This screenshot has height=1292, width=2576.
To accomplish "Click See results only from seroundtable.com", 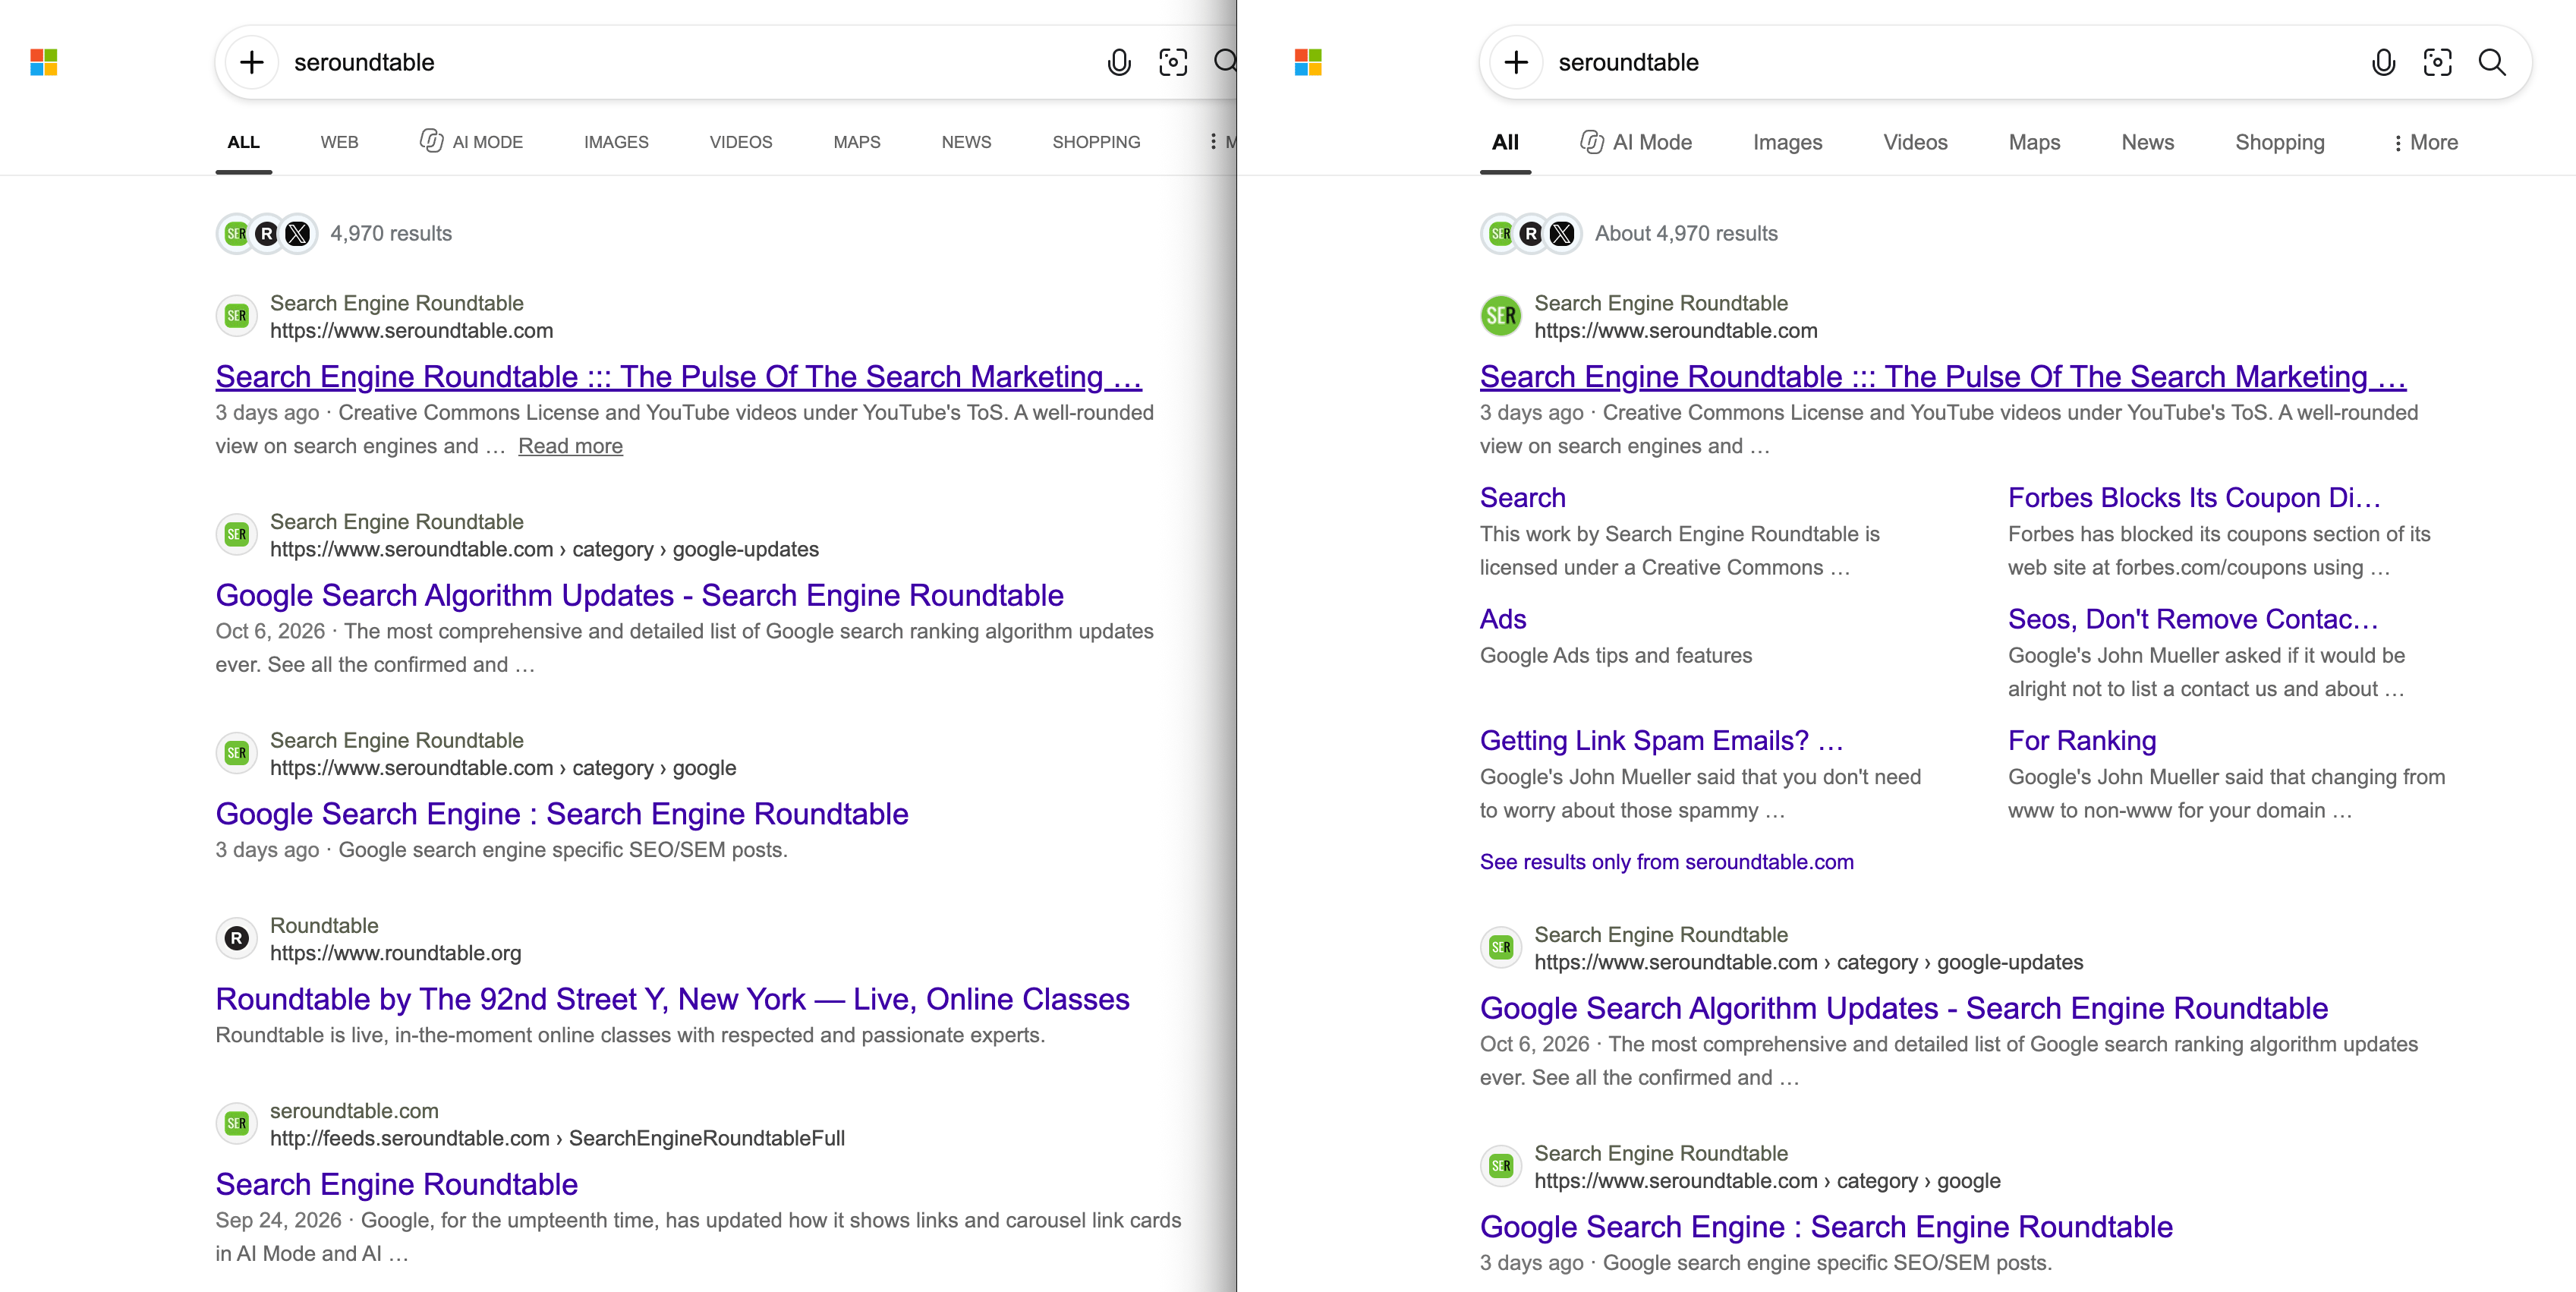I will pyautogui.click(x=1666, y=862).
